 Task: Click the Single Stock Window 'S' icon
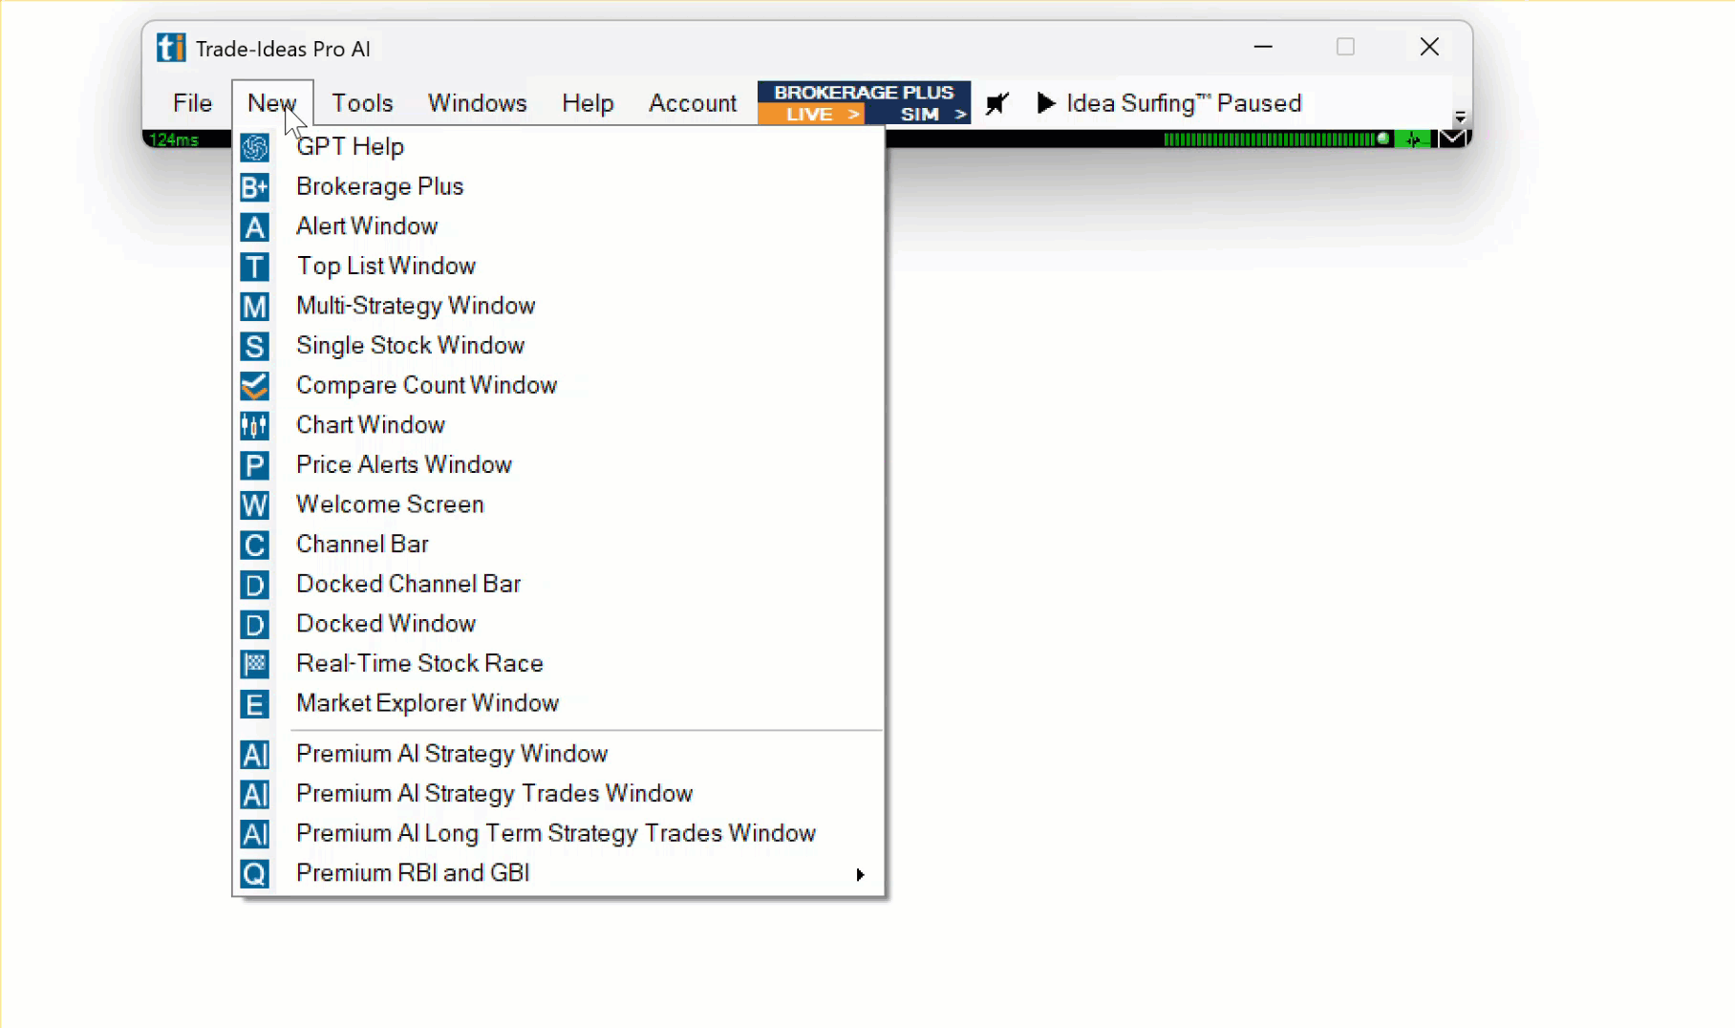coord(254,346)
